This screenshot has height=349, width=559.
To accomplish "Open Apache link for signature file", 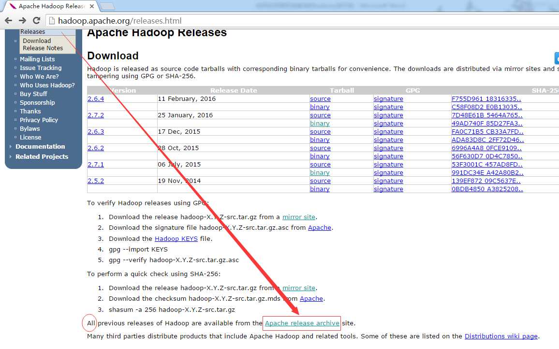I will [x=320, y=228].
